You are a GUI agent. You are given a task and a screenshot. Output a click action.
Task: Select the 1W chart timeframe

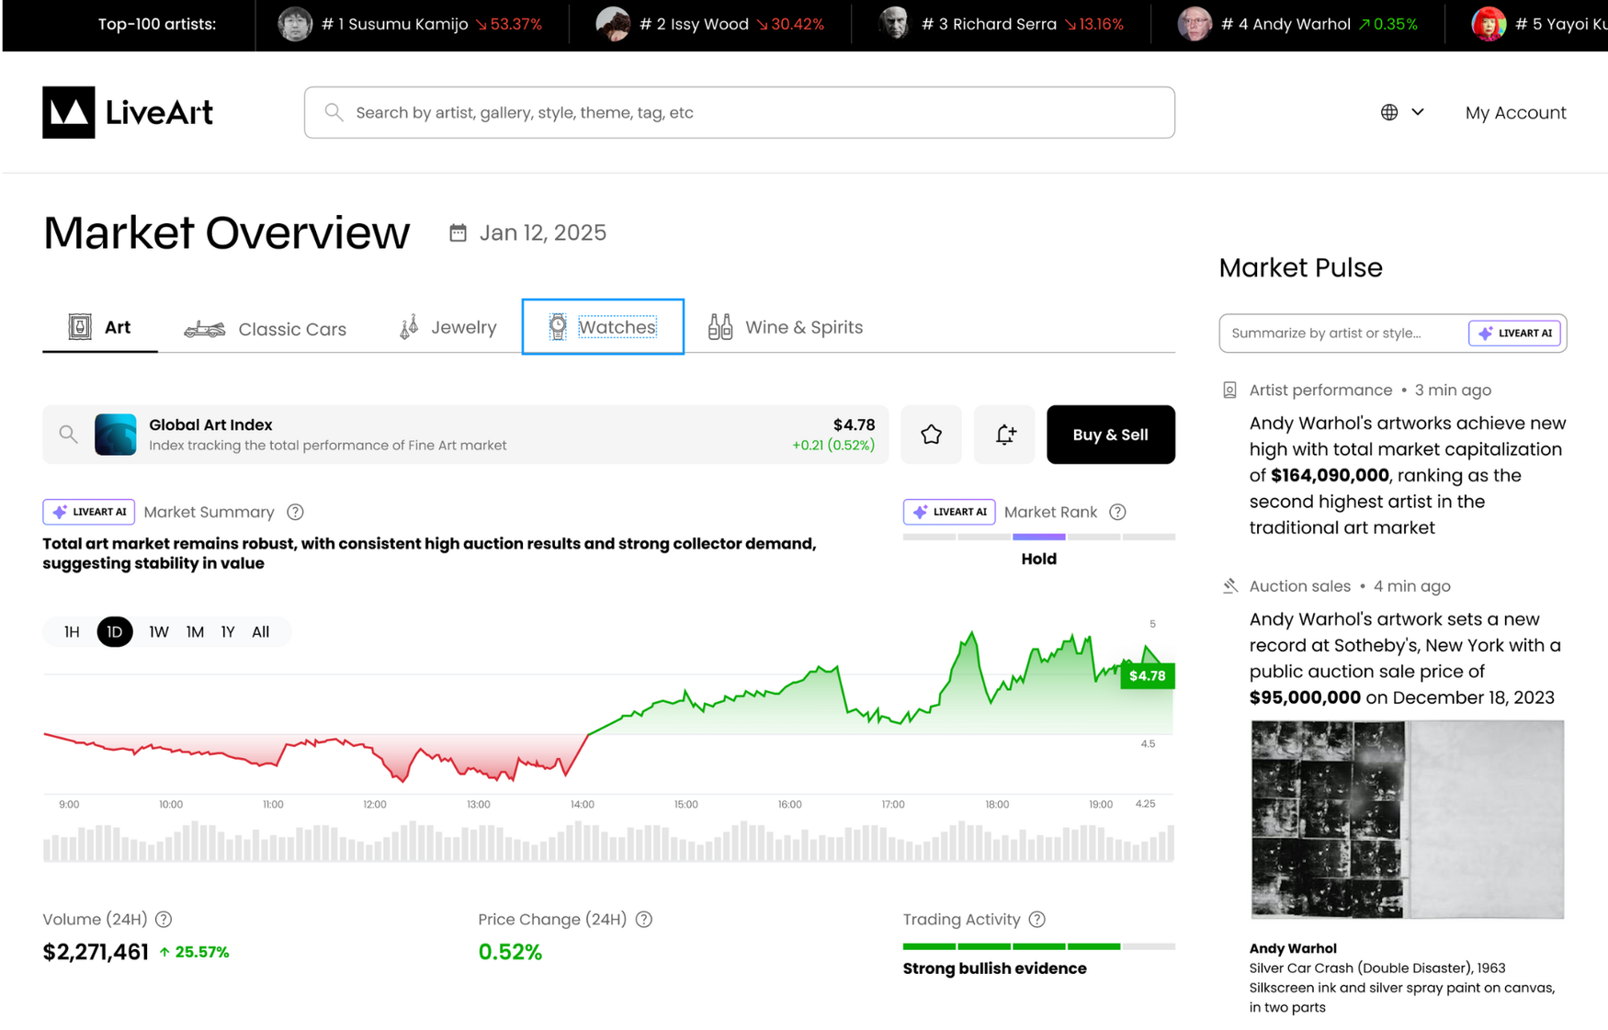coord(159,631)
